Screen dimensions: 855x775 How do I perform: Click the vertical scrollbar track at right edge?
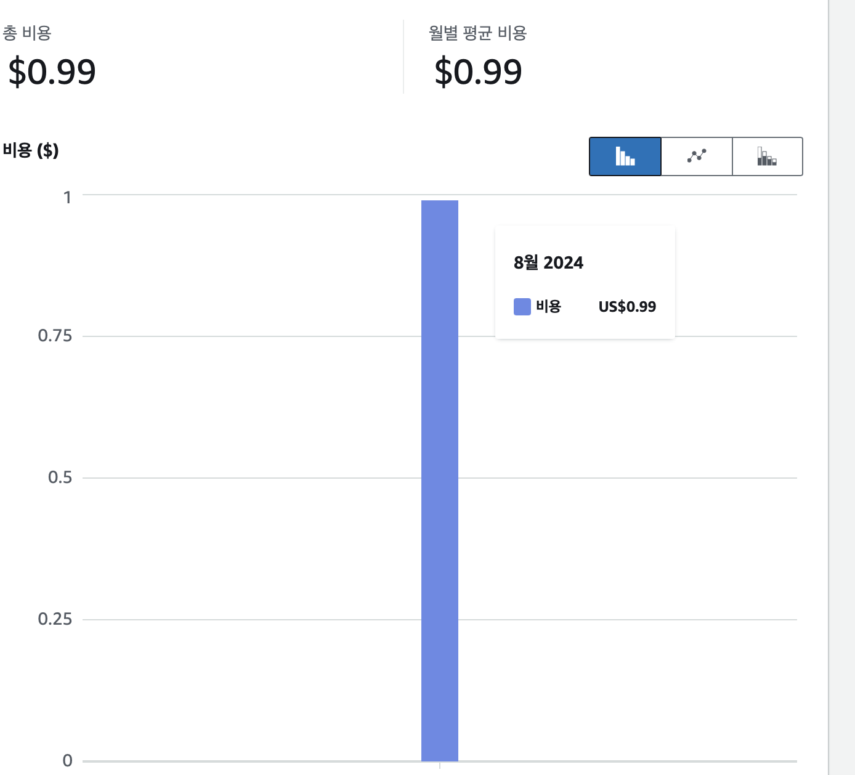coord(842,387)
